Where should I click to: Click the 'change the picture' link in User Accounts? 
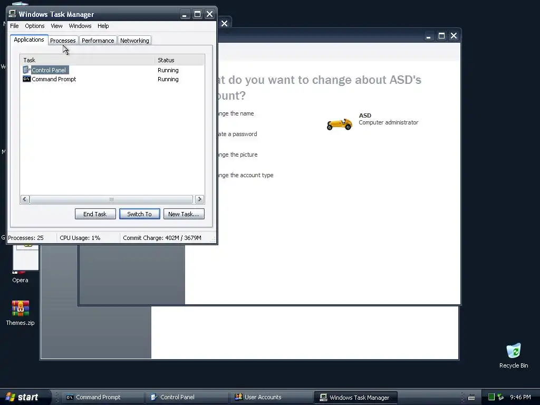[238, 155]
